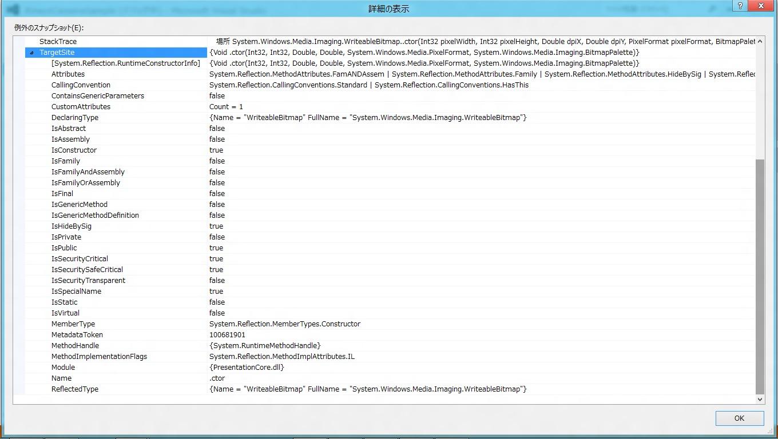
Task: Click the PresentationCore.dll value
Action: [247, 368]
